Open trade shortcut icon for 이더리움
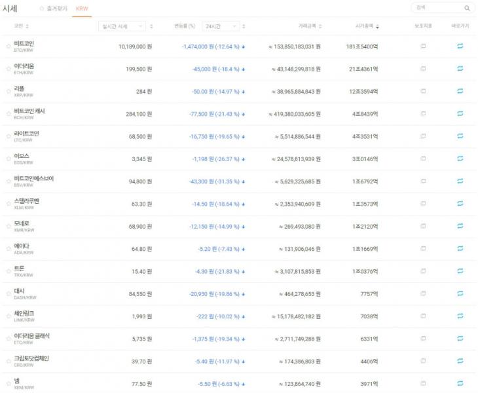 click(x=460, y=69)
